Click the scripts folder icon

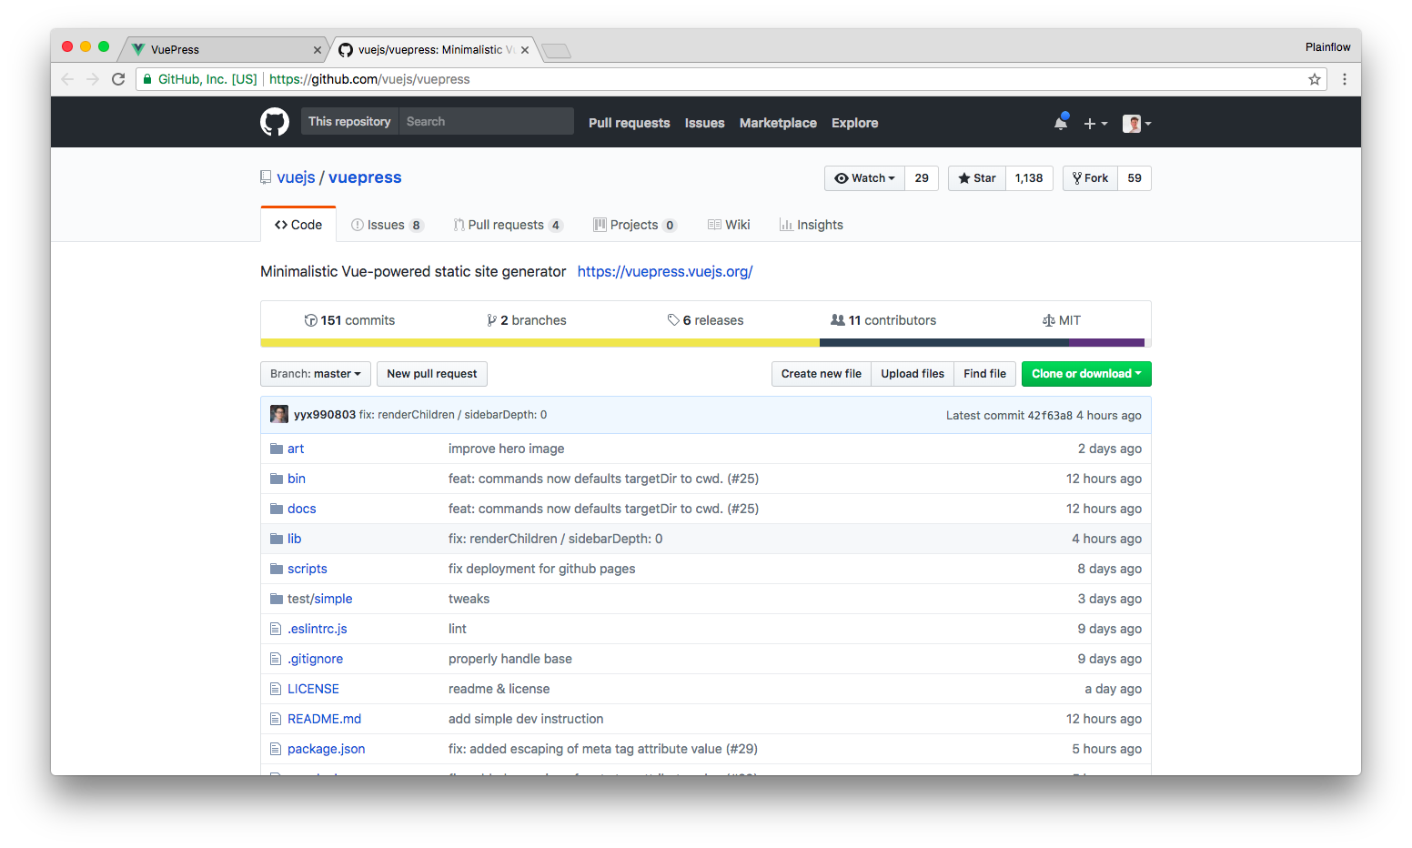tap(277, 569)
